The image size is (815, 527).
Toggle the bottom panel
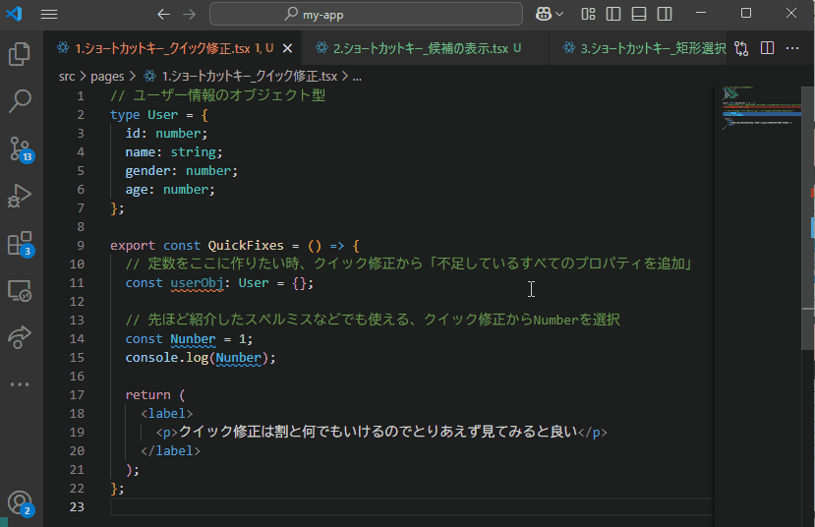pyautogui.click(x=639, y=14)
